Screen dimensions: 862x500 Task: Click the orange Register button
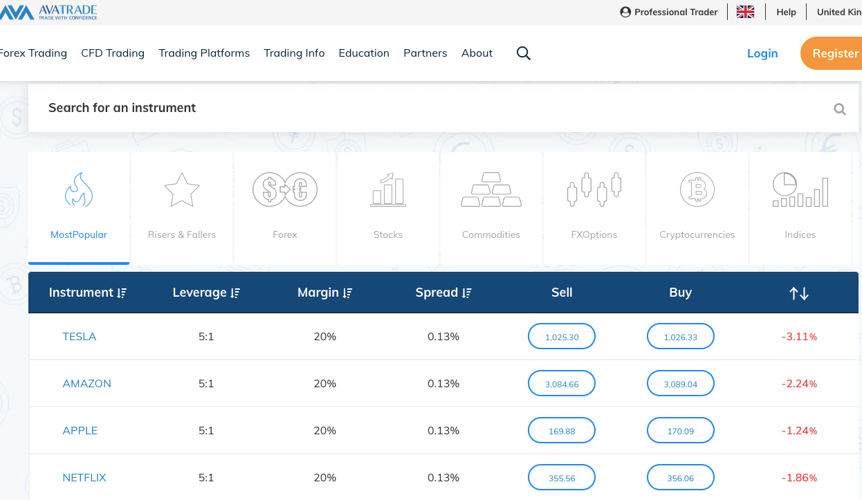pyautogui.click(x=832, y=53)
